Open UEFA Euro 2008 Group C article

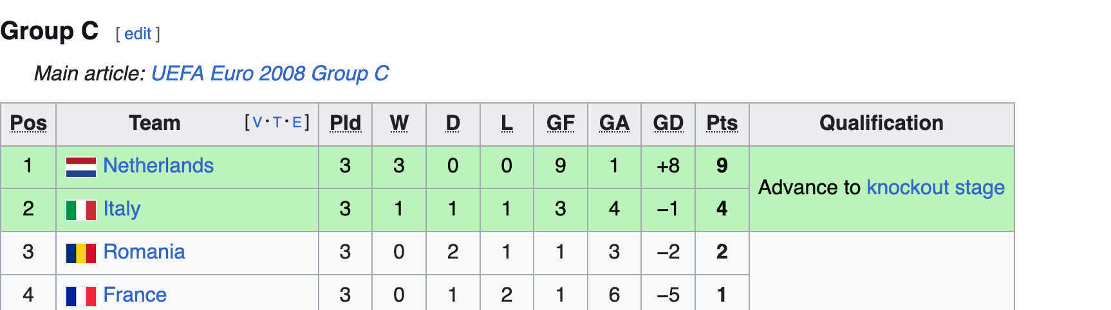pyautogui.click(x=270, y=74)
